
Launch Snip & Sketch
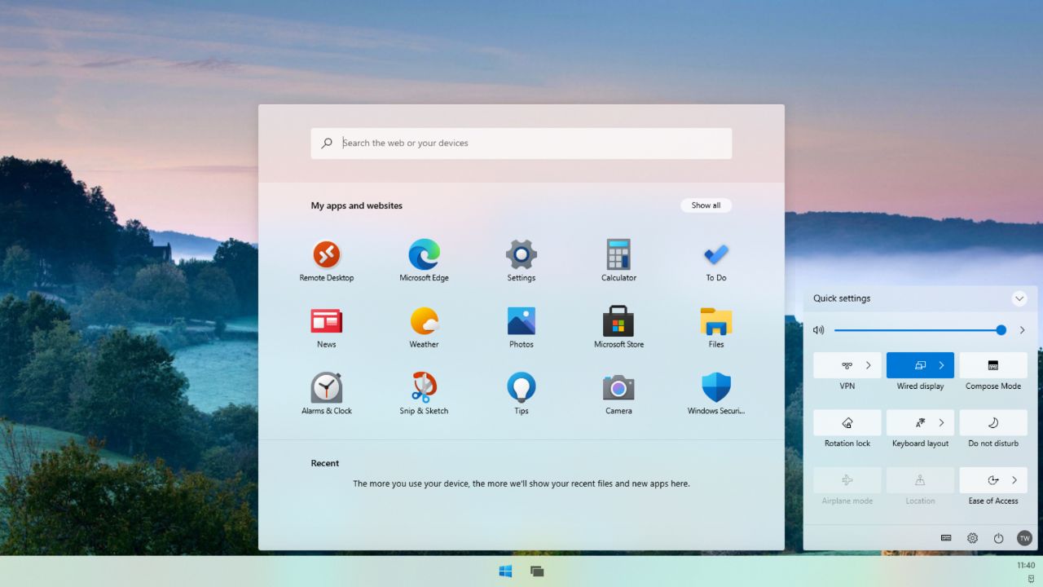point(424,395)
